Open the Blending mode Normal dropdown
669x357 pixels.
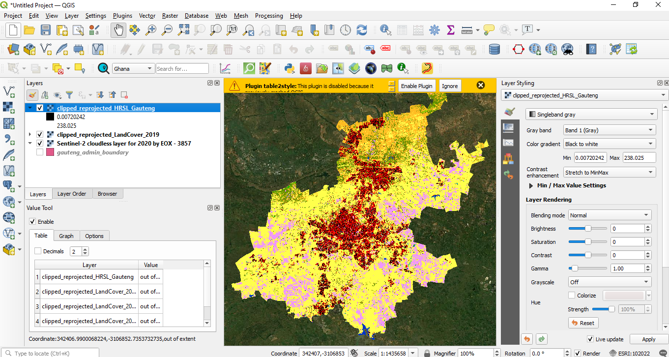pos(610,215)
